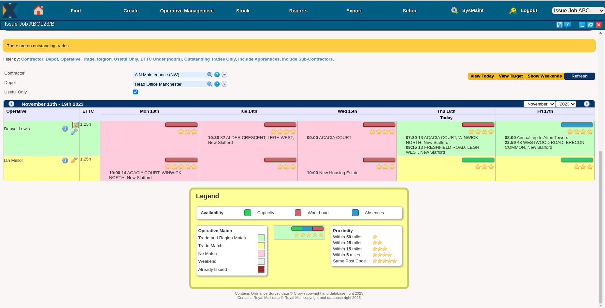The width and height of the screenshot is (605, 308).
Task: Open the Reports menu
Action: [298, 10]
